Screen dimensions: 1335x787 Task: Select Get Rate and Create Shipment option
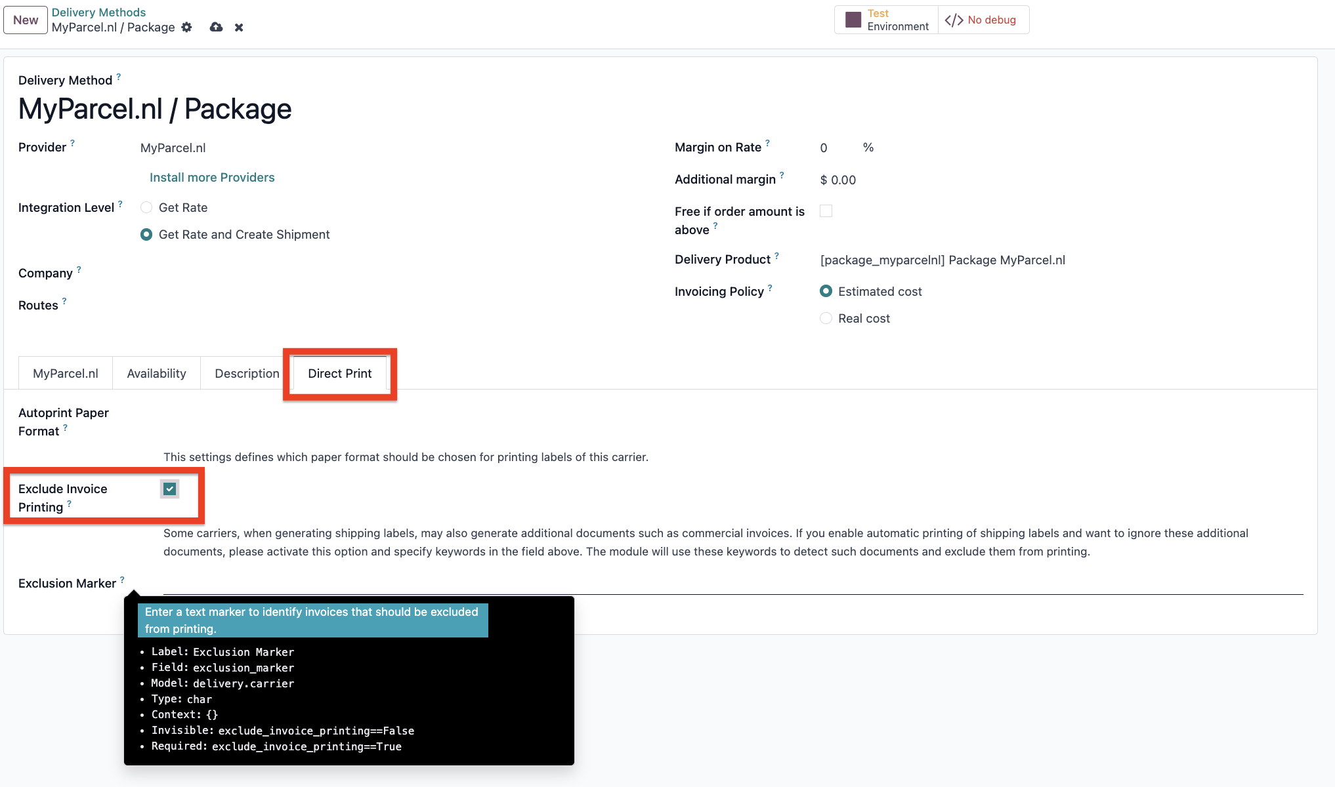(x=146, y=235)
